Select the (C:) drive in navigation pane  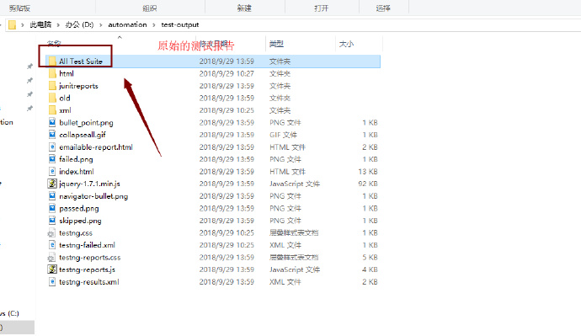coord(9,313)
